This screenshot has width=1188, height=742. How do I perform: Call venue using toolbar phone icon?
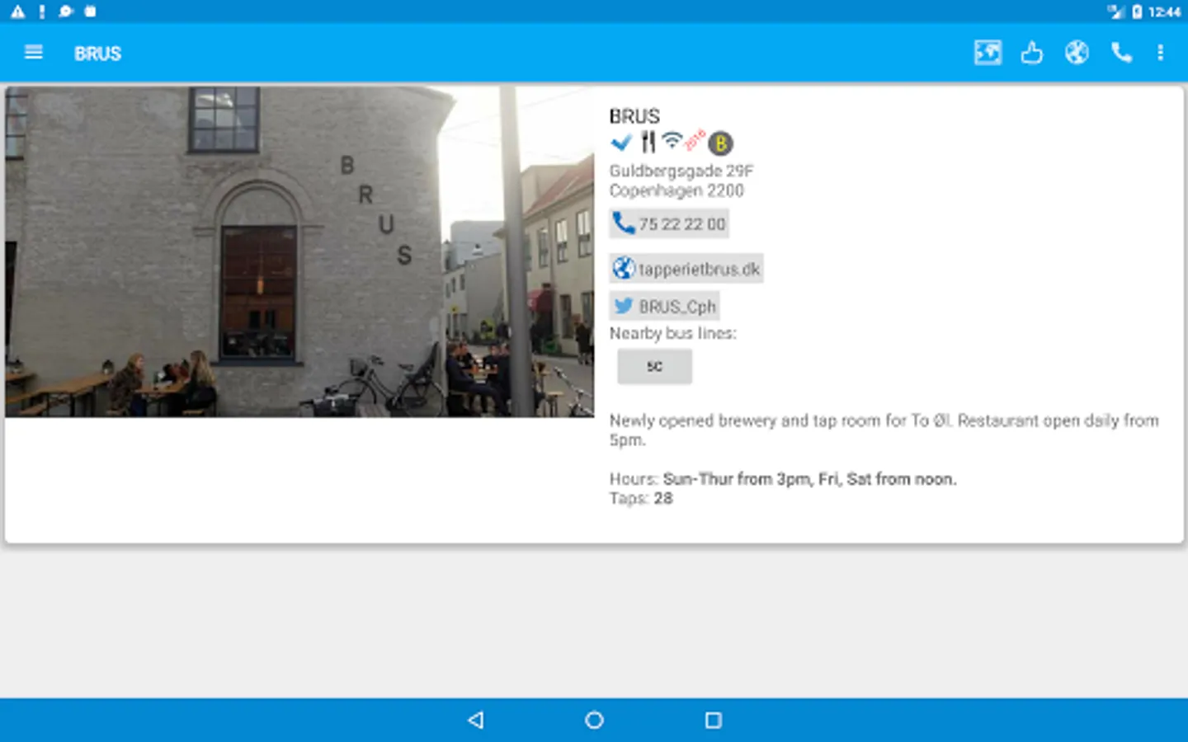[1121, 53]
